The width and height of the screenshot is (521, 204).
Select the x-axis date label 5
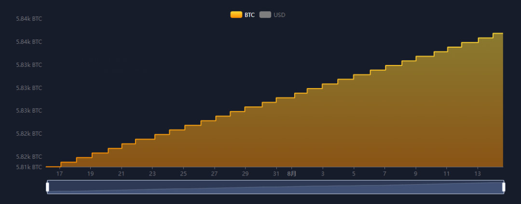[354, 174]
